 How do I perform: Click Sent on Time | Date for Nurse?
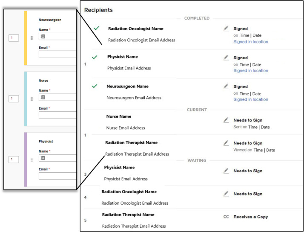(x=252, y=127)
